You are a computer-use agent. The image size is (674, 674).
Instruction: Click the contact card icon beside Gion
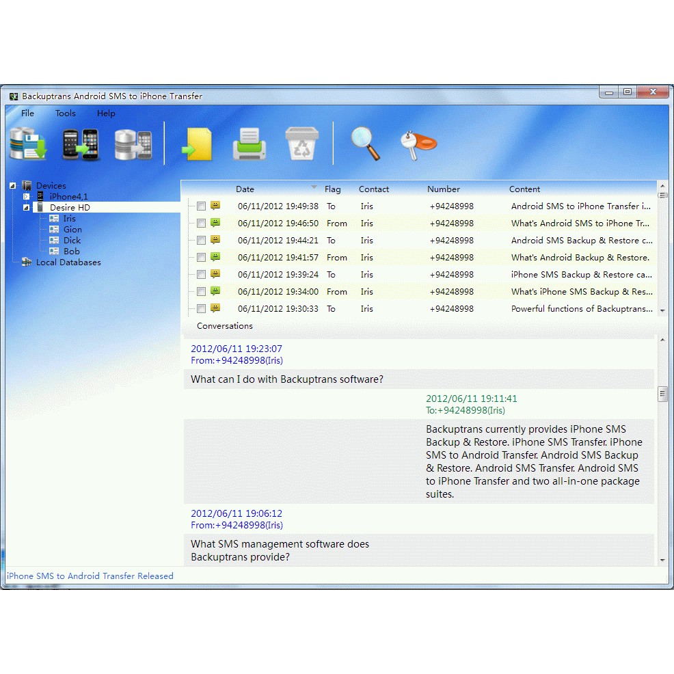click(x=54, y=230)
